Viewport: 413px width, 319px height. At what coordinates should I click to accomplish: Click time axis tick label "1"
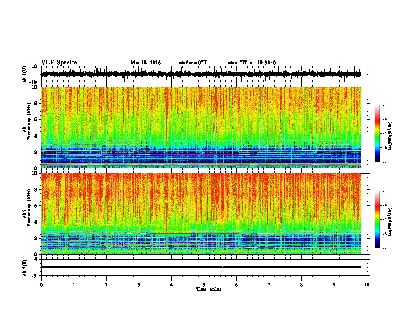tap(74, 285)
